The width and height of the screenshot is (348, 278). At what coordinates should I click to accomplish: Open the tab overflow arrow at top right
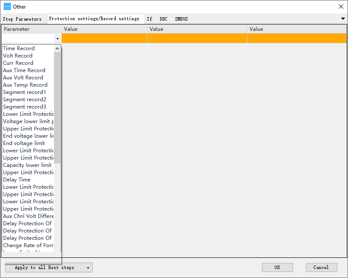[x=343, y=19]
